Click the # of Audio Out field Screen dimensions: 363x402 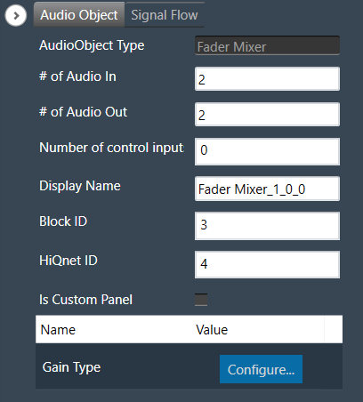pyautogui.click(x=267, y=115)
